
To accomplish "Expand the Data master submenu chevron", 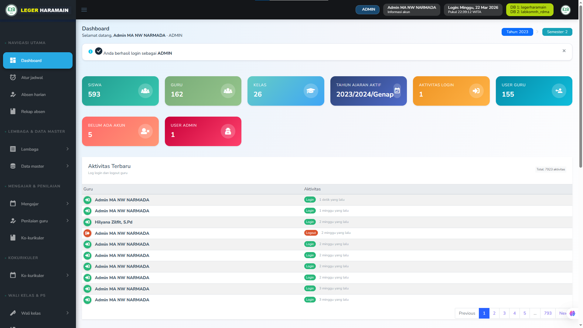I will (x=67, y=166).
